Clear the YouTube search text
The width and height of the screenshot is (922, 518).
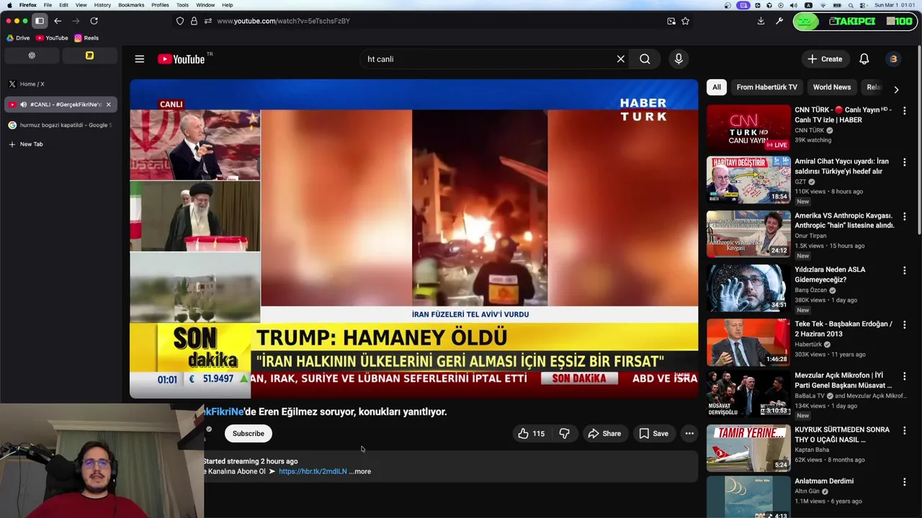coord(620,59)
